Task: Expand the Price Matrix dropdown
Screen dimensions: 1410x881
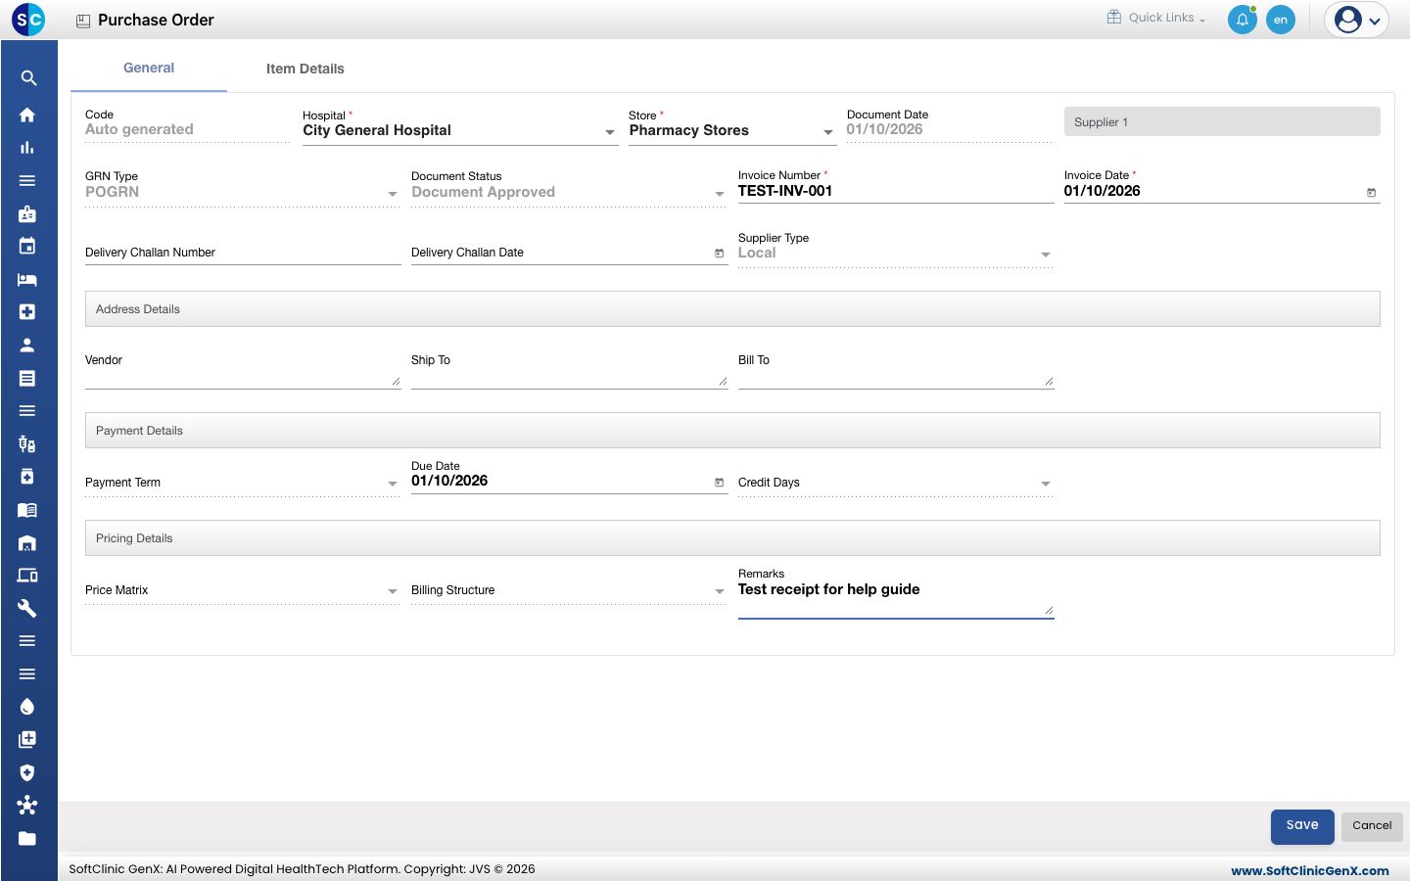Action: coord(393,591)
